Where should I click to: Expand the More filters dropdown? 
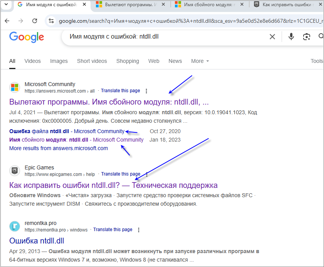pyautogui.click(x=200, y=61)
